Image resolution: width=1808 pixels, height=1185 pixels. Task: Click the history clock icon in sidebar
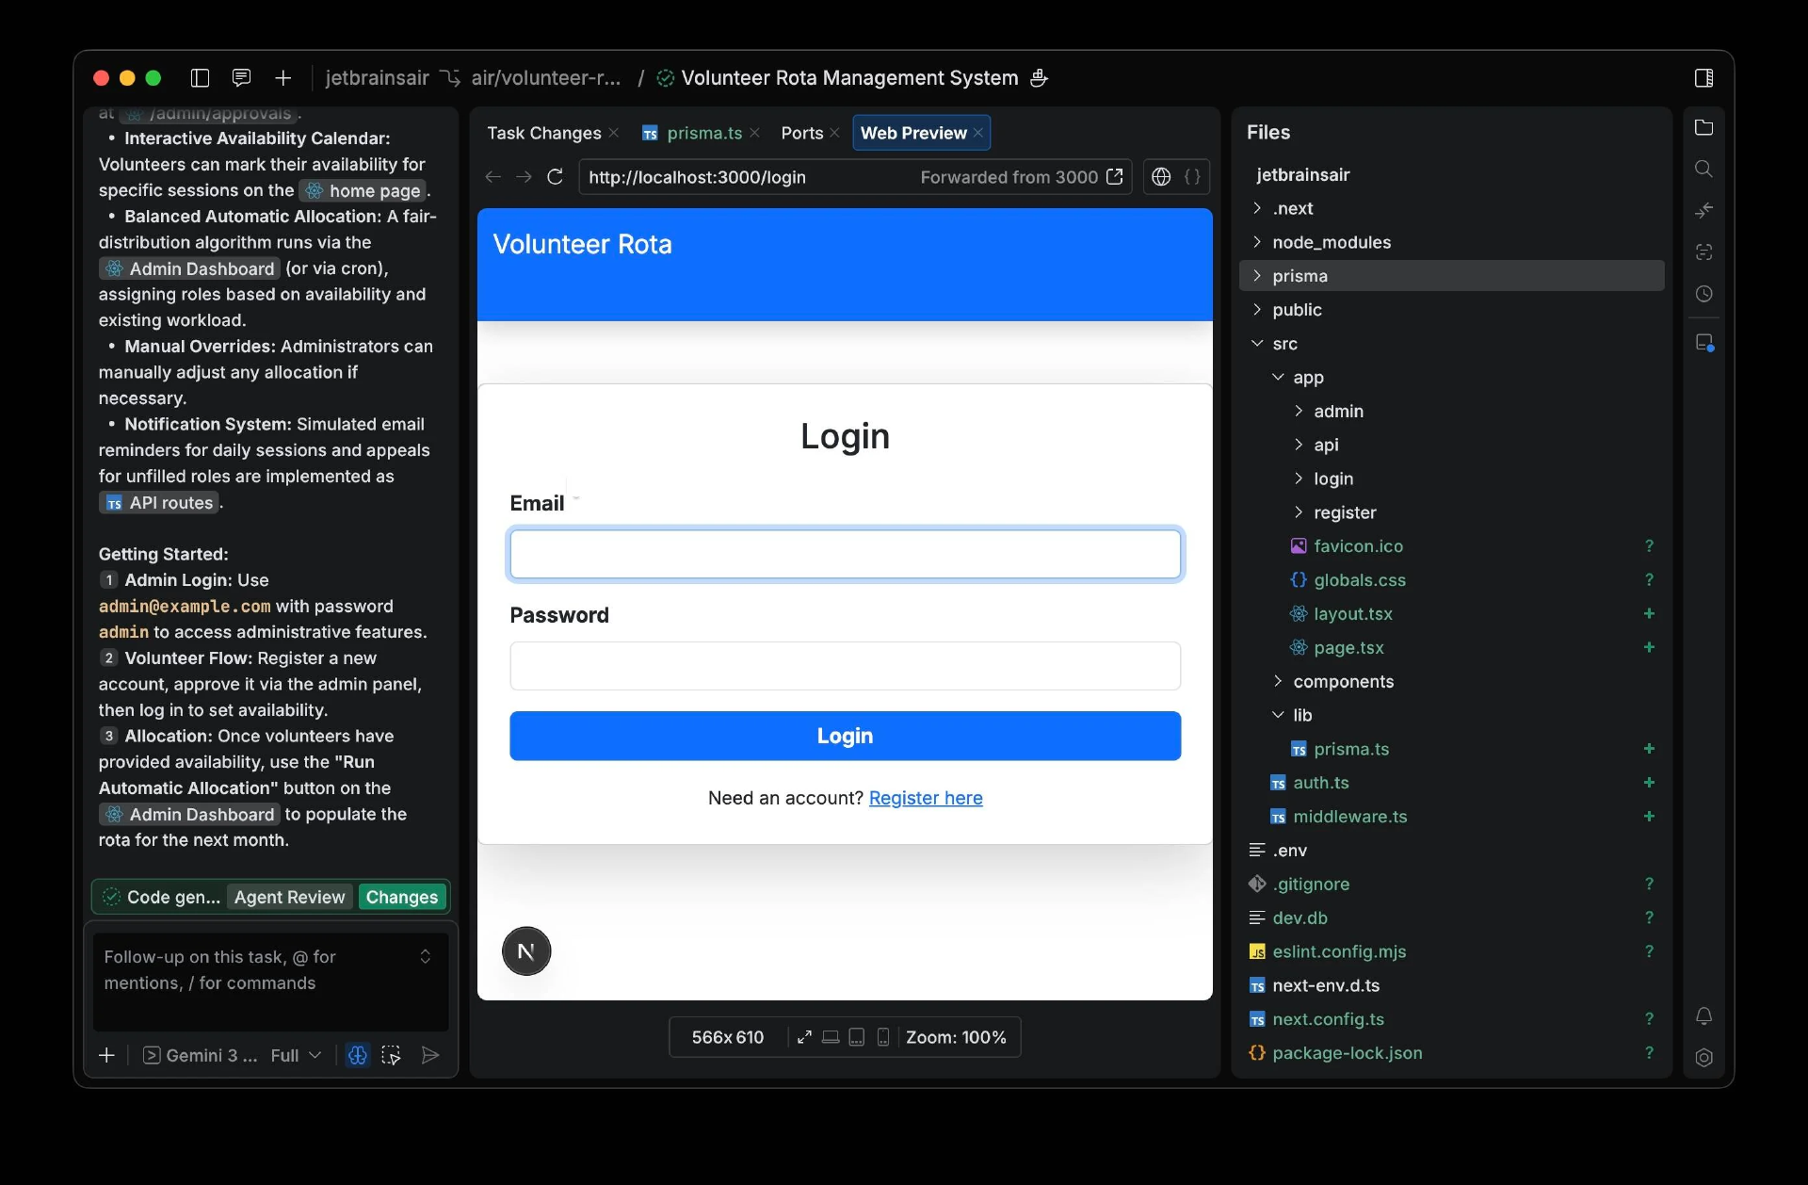(1703, 294)
